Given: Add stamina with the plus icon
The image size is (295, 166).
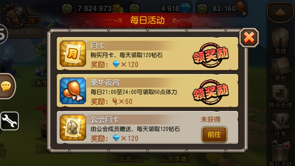Looking at the screenshot, I should (x=202, y=9).
